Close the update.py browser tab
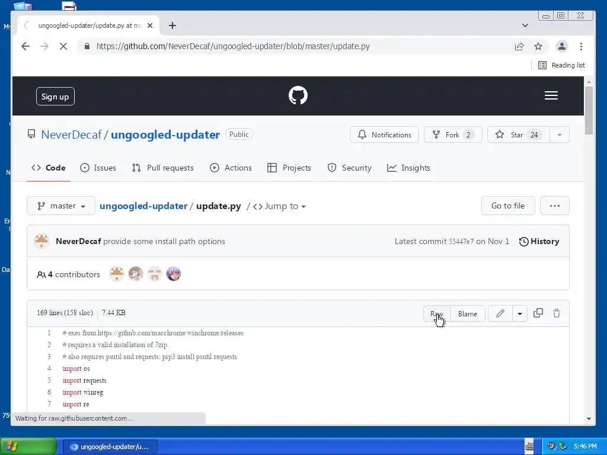This screenshot has height=455, width=607. [150, 25]
